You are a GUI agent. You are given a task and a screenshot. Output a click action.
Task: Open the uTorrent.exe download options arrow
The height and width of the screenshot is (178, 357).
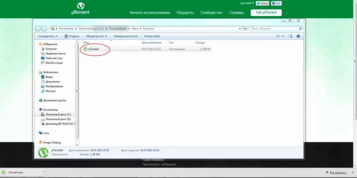click(x=44, y=172)
